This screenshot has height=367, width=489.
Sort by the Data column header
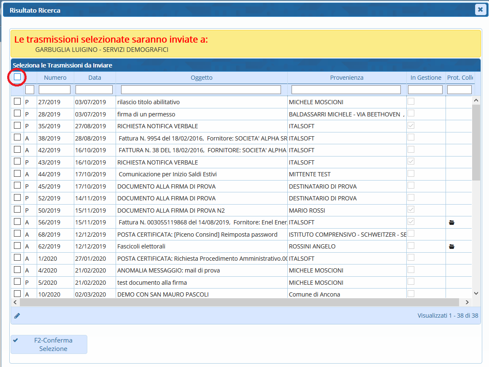coord(95,78)
